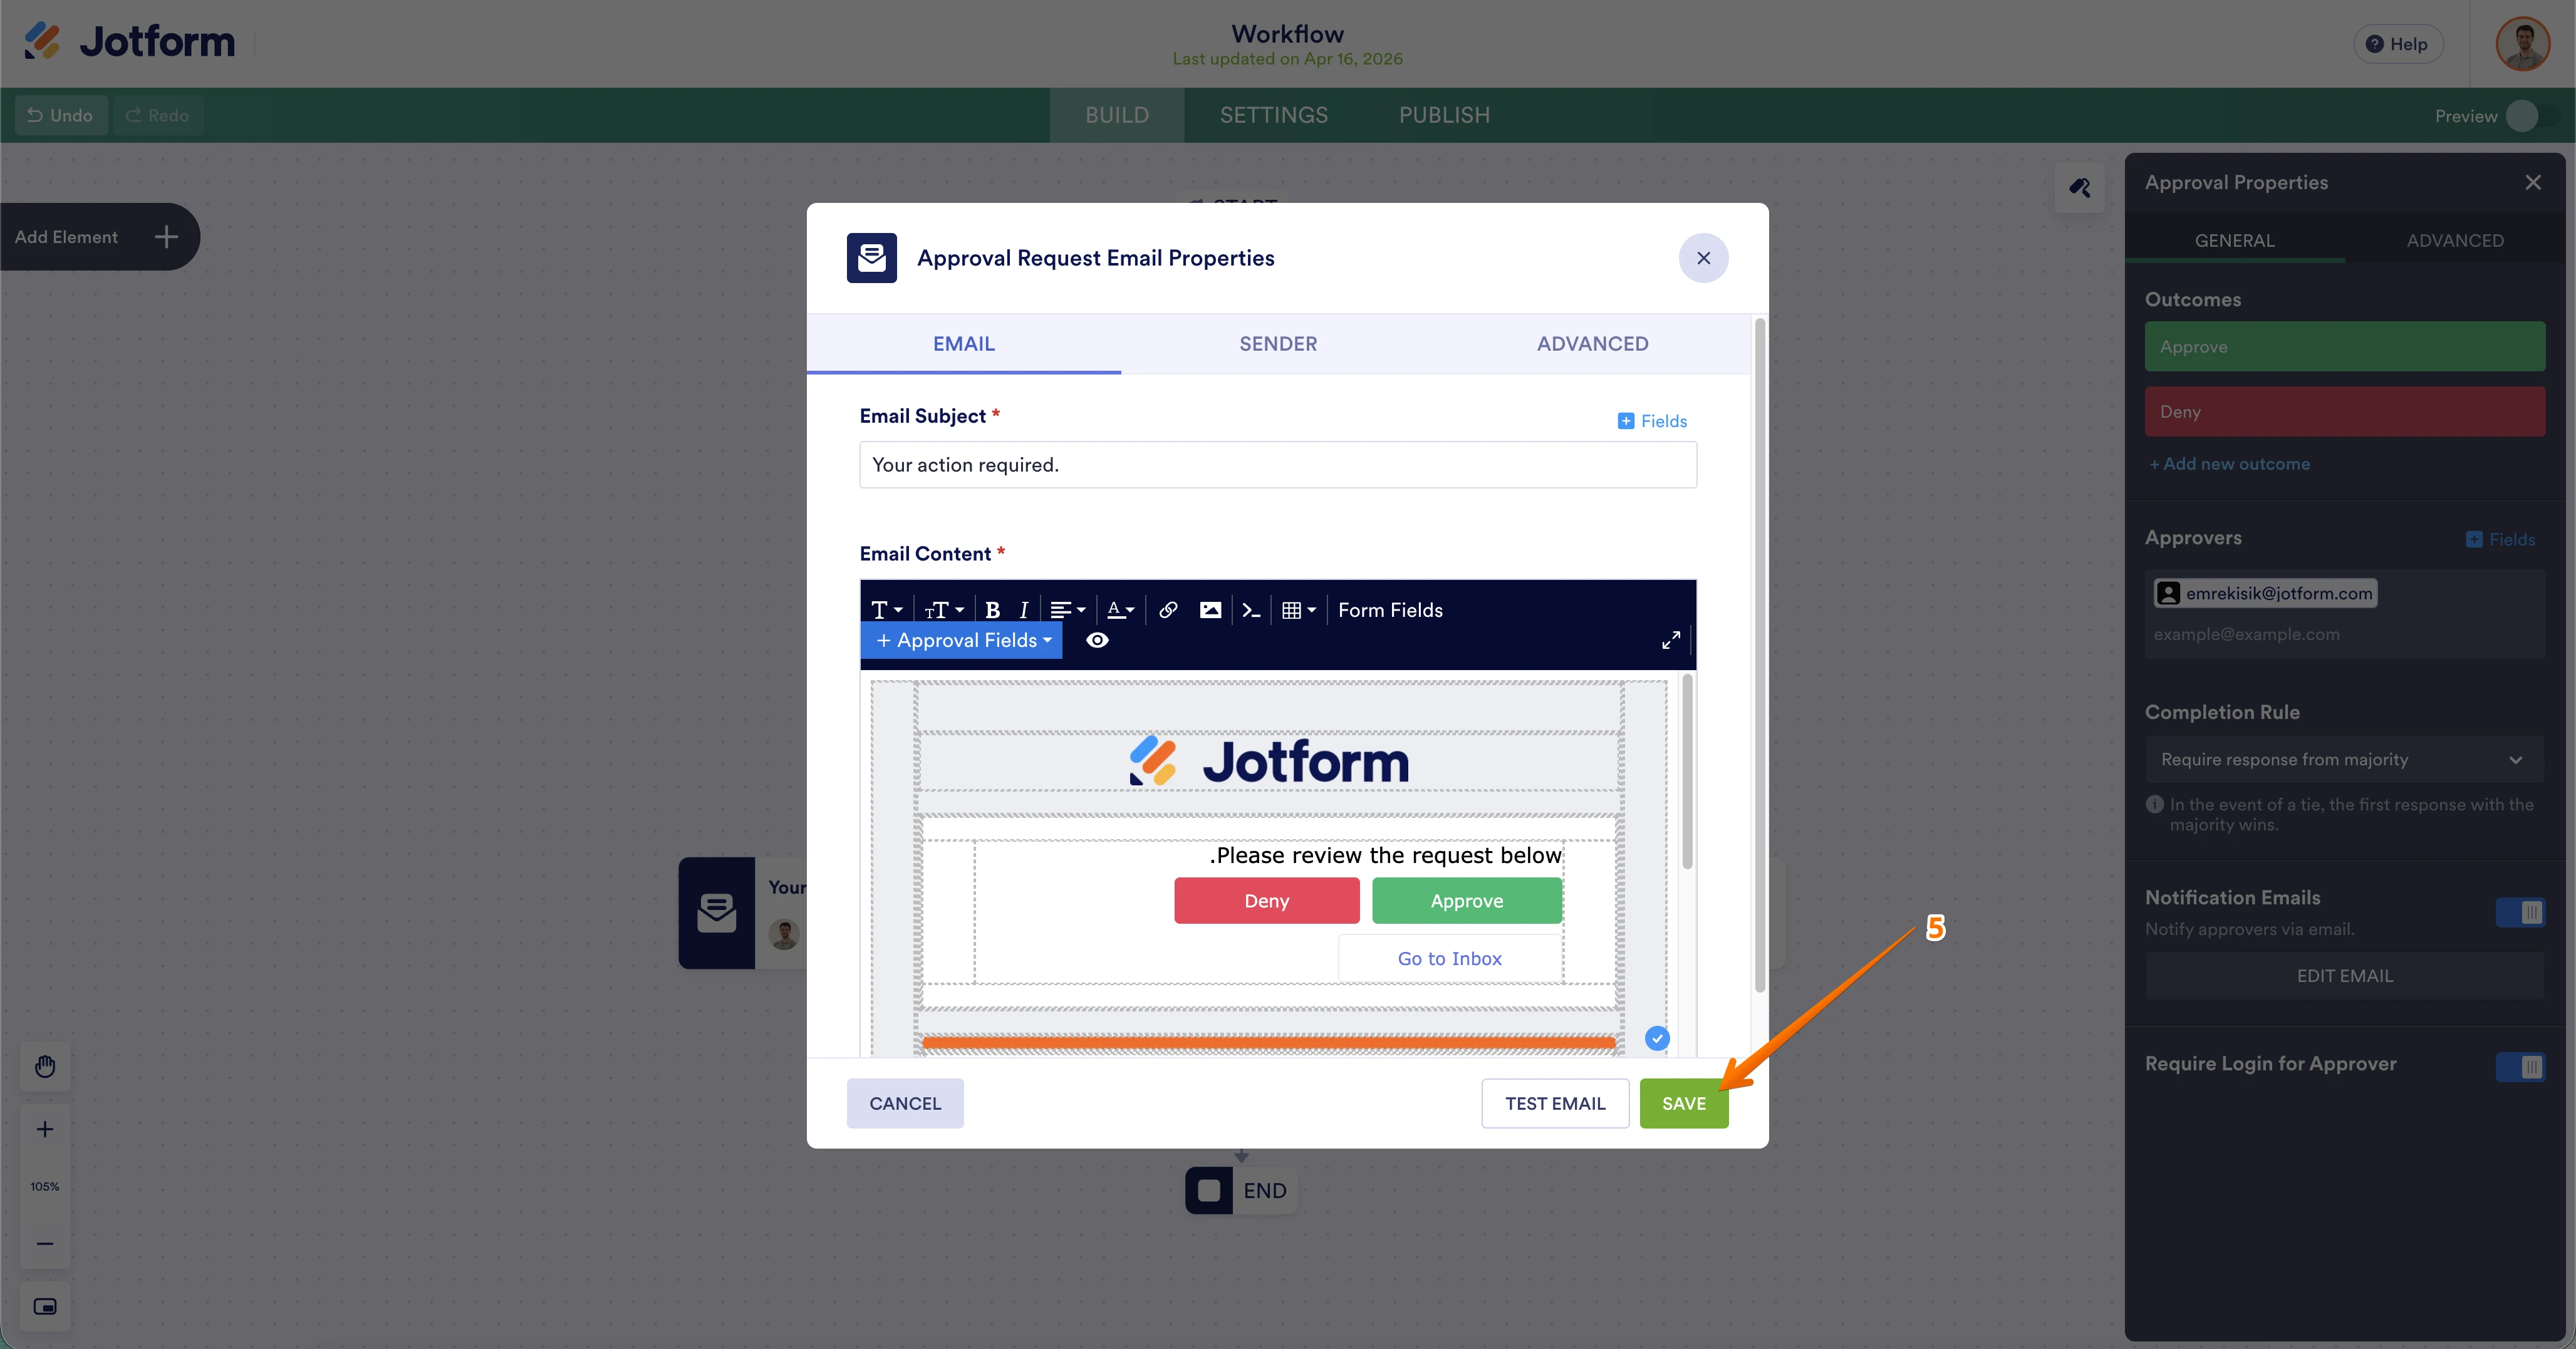2576x1349 pixels.
Task: Switch to the EMAIL tab
Action: tap(964, 344)
